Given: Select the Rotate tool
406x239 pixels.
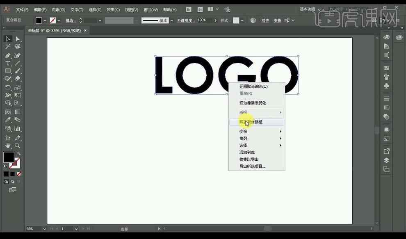Looking at the screenshot, I should tap(8, 87).
